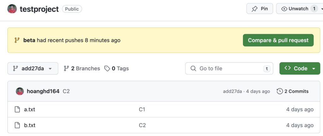Screen dimensions: 323x136
Task: Open the Unwatch notification options arrow
Action: pos(321,9)
